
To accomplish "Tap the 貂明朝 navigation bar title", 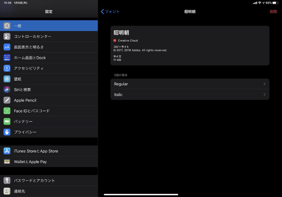I will (190, 12).
